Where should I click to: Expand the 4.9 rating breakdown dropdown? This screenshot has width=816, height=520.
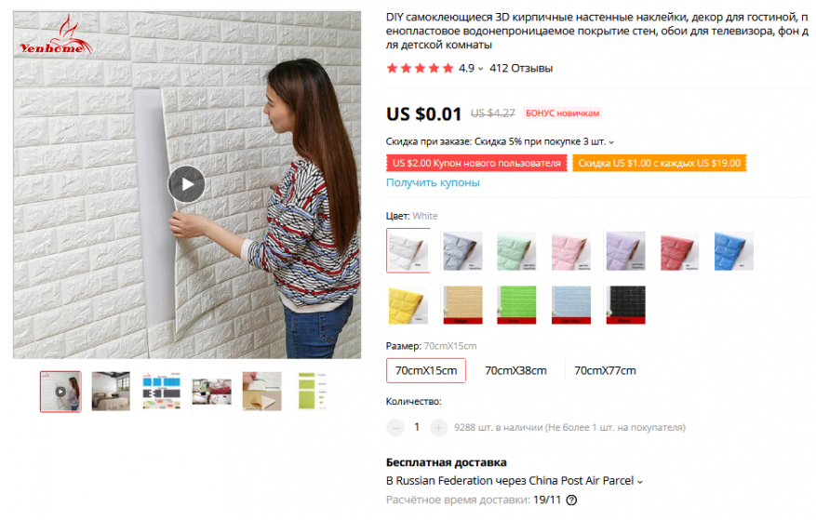pos(471,69)
